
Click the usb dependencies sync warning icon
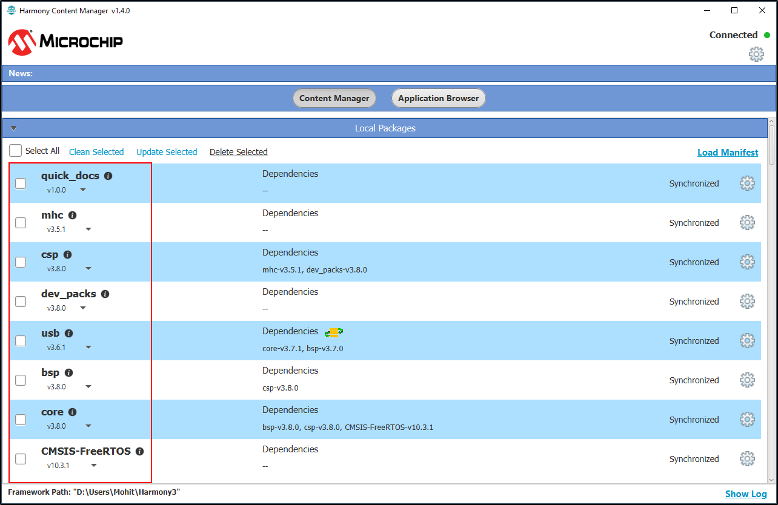[x=333, y=332]
